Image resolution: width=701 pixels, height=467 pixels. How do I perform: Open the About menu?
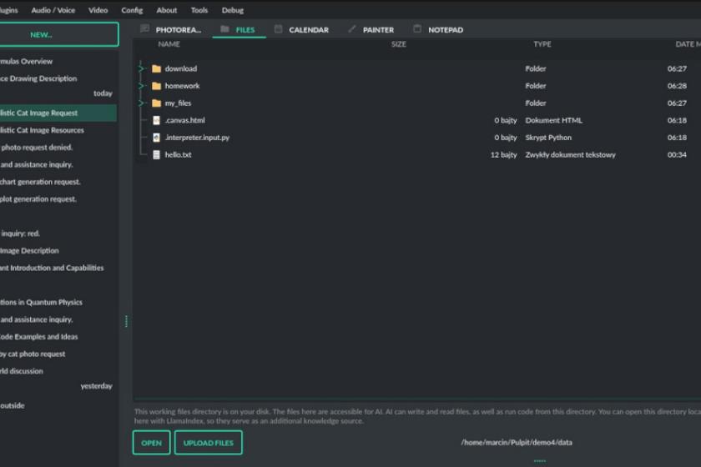[166, 10]
